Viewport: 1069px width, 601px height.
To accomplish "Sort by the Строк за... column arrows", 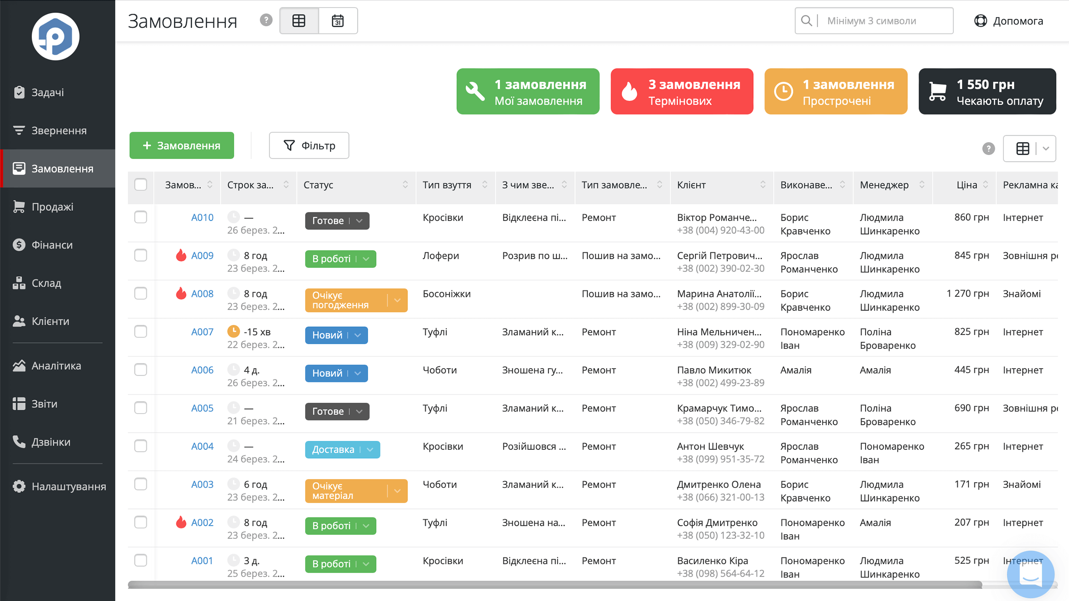I will pos(286,184).
